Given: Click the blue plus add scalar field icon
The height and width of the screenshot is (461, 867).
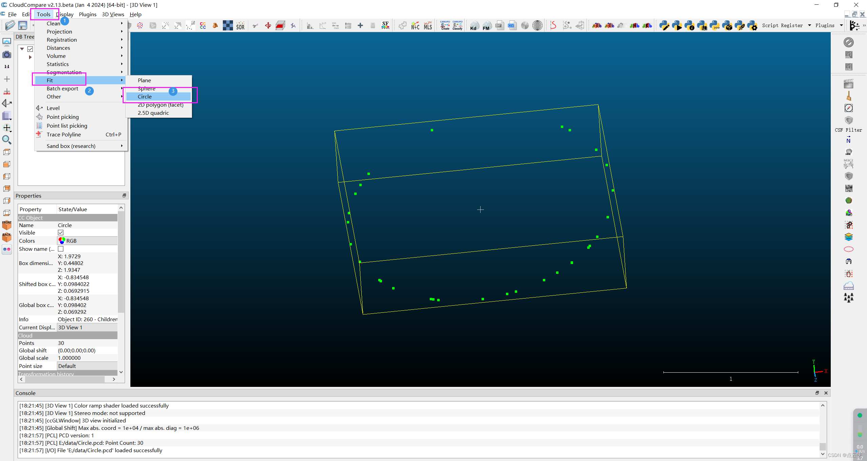Looking at the screenshot, I should tap(360, 25).
